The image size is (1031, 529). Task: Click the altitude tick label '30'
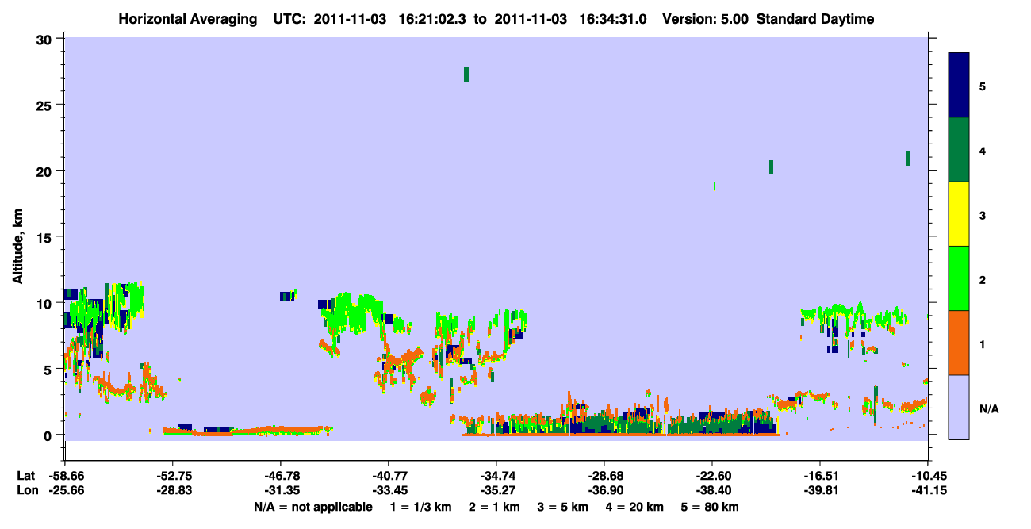46,39
